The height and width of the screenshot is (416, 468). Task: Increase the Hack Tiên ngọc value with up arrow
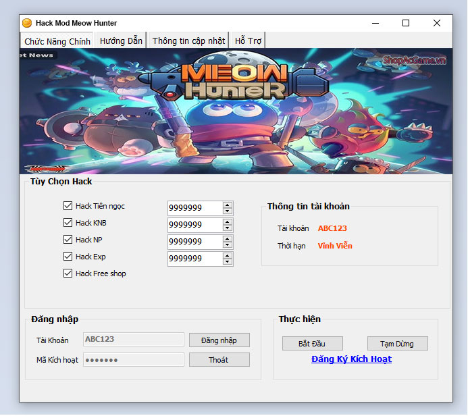point(228,205)
